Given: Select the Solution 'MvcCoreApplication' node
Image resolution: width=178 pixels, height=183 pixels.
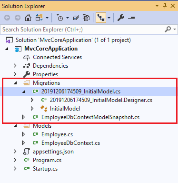Looking at the screenshot, I should pos(73,40).
